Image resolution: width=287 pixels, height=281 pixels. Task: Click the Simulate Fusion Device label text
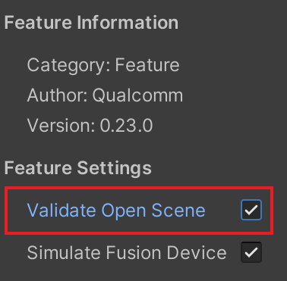pos(127,252)
